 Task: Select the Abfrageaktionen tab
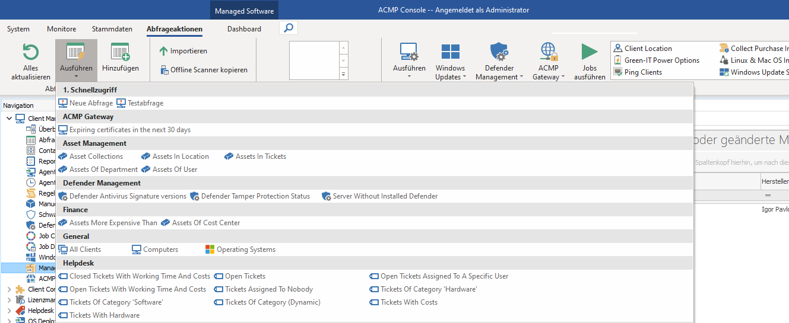point(175,29)
